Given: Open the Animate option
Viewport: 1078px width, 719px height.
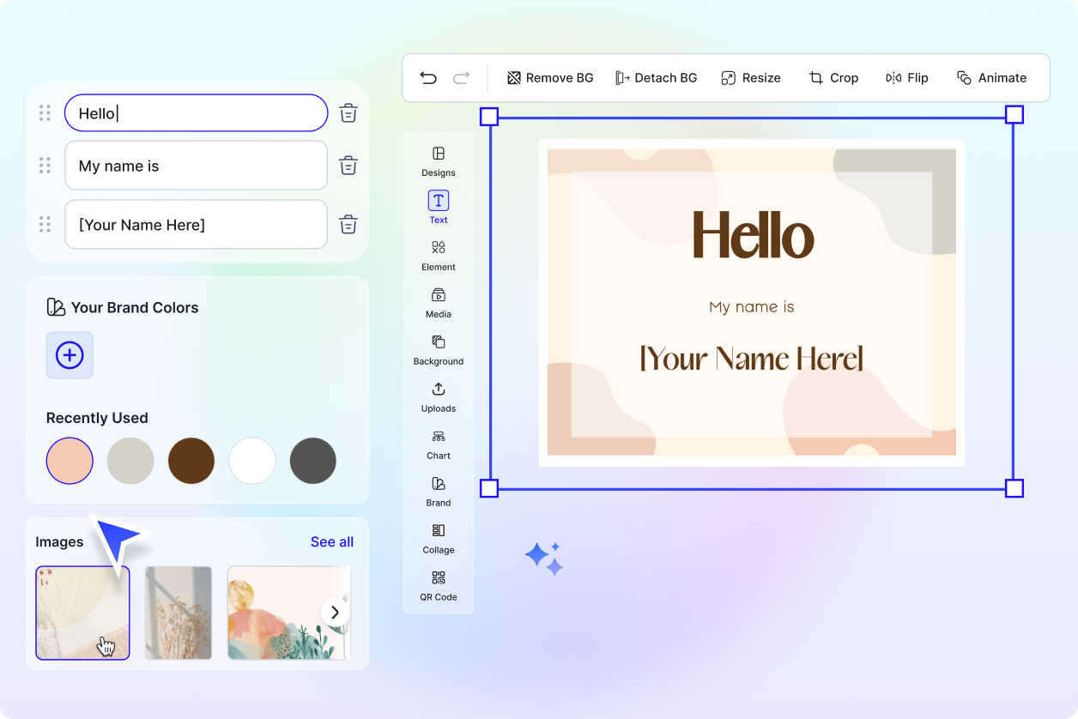Looking at the screenshot, I should click(991, 78).
